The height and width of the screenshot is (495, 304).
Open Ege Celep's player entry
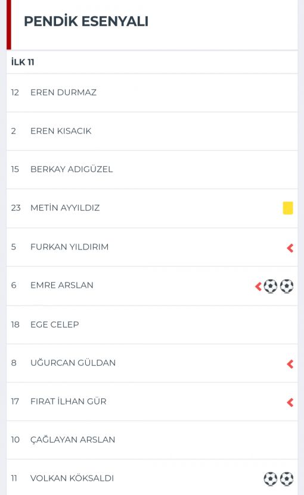coord(152,325)
